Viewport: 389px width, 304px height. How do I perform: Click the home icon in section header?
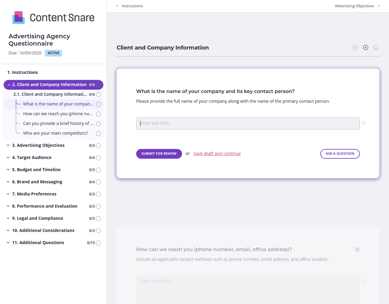click(376, 47)
